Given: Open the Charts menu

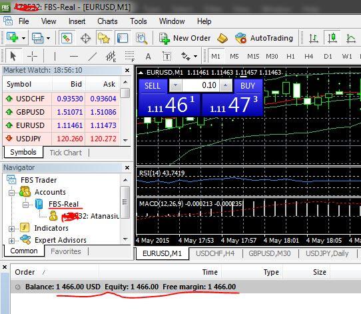Looking at the screenshot, I should [x=107, y=21].
